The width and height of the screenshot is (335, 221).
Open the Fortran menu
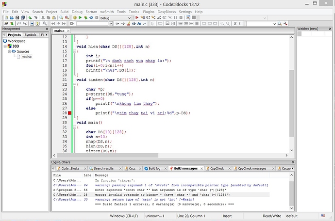coord(92,11)
